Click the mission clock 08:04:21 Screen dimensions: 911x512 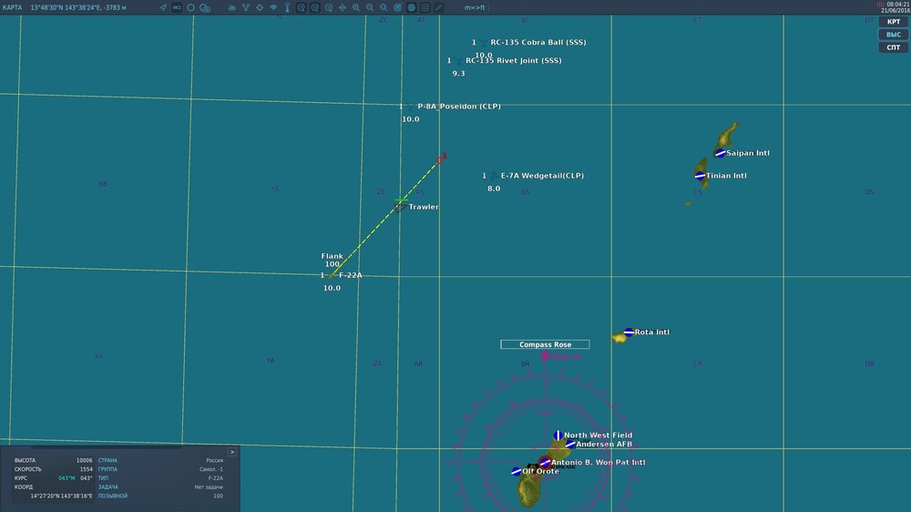point(898,4)
